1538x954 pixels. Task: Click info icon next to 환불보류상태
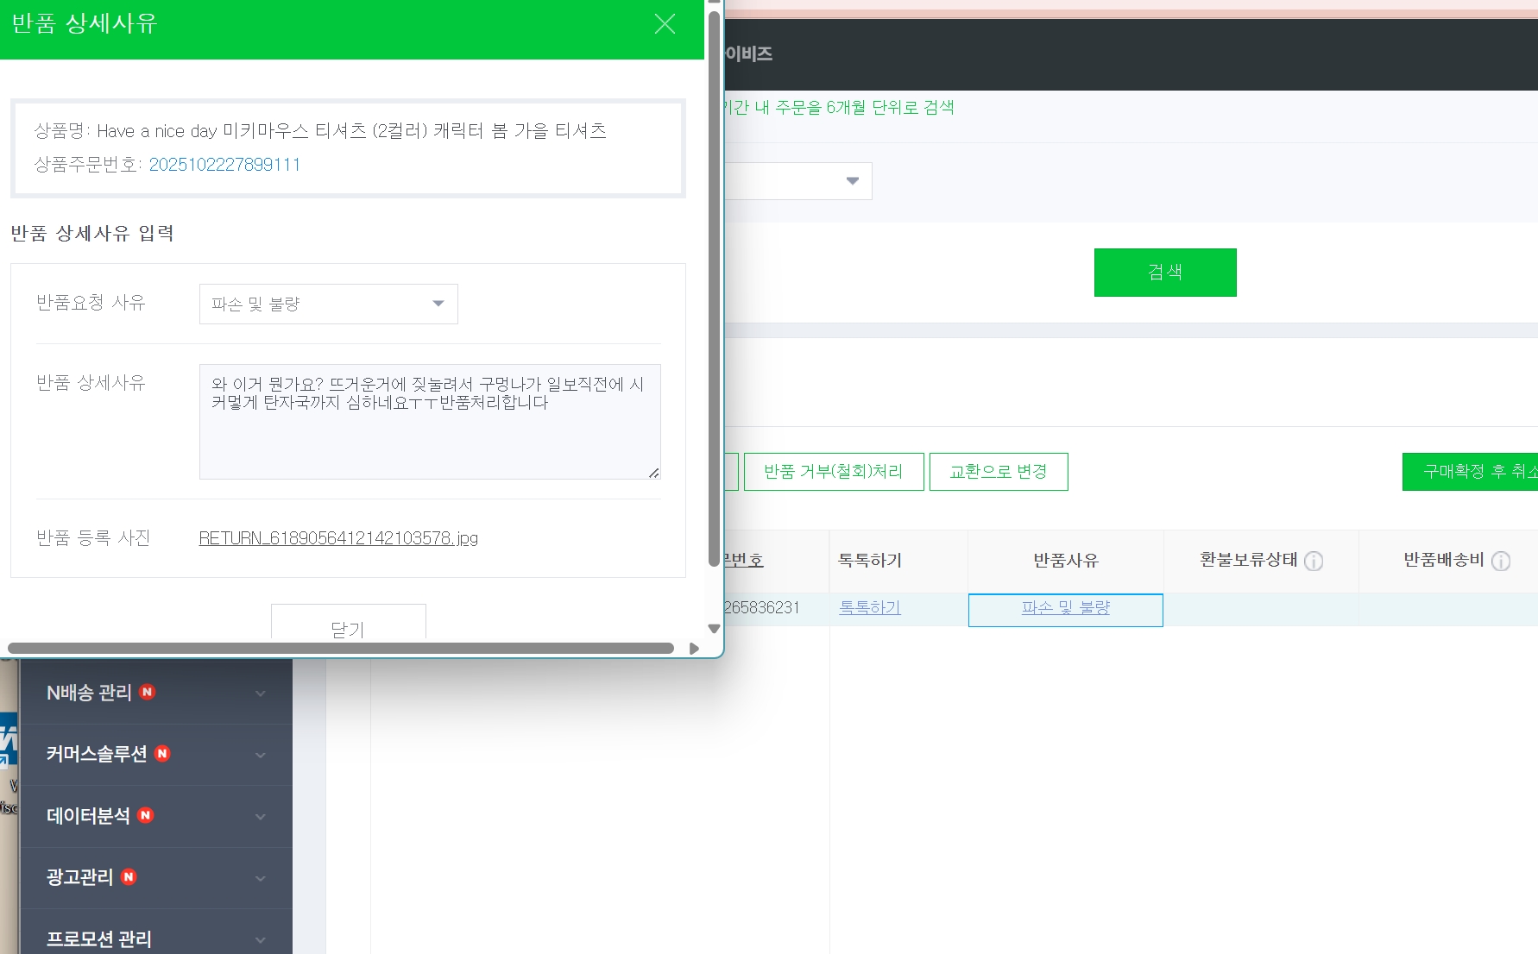[x=1314, y=562]
